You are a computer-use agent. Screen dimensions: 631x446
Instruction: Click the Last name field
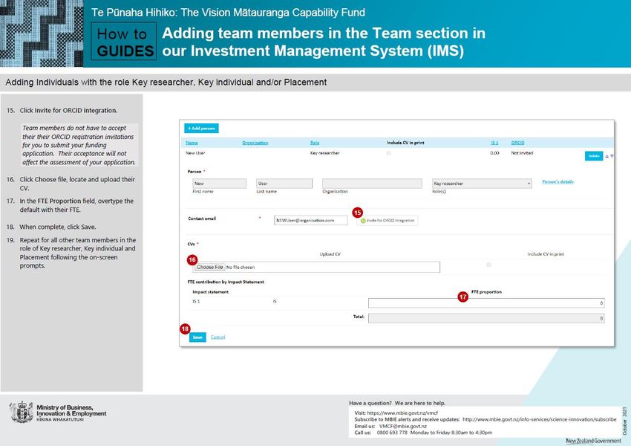284,184
